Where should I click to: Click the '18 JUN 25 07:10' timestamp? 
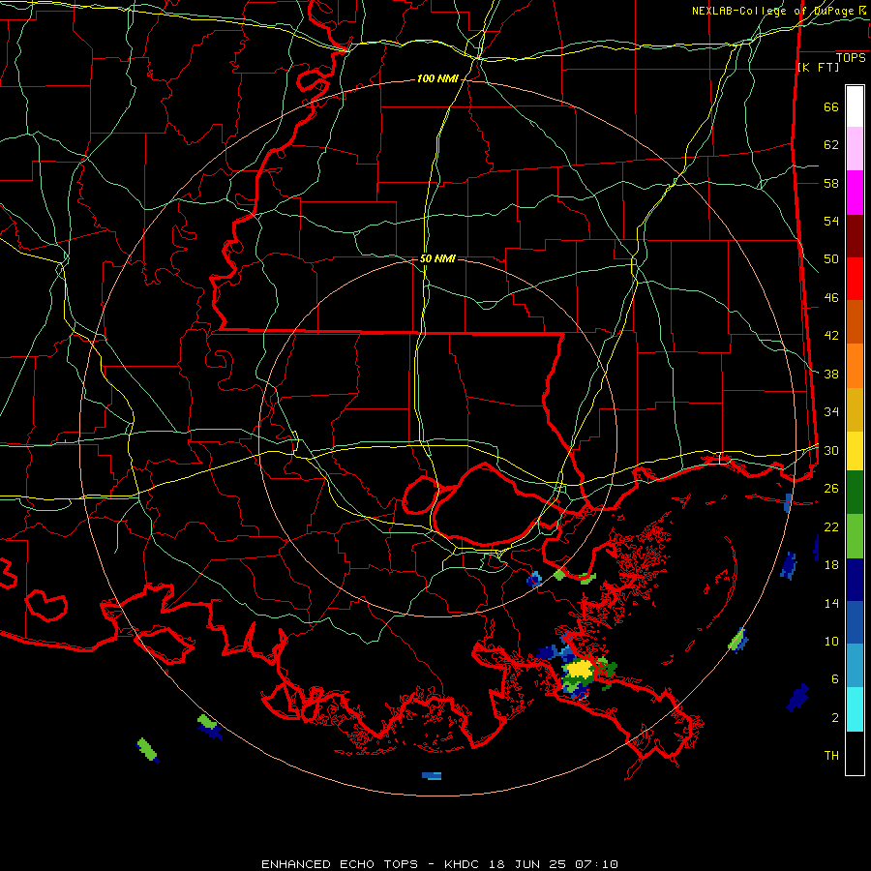coord(554,864)
